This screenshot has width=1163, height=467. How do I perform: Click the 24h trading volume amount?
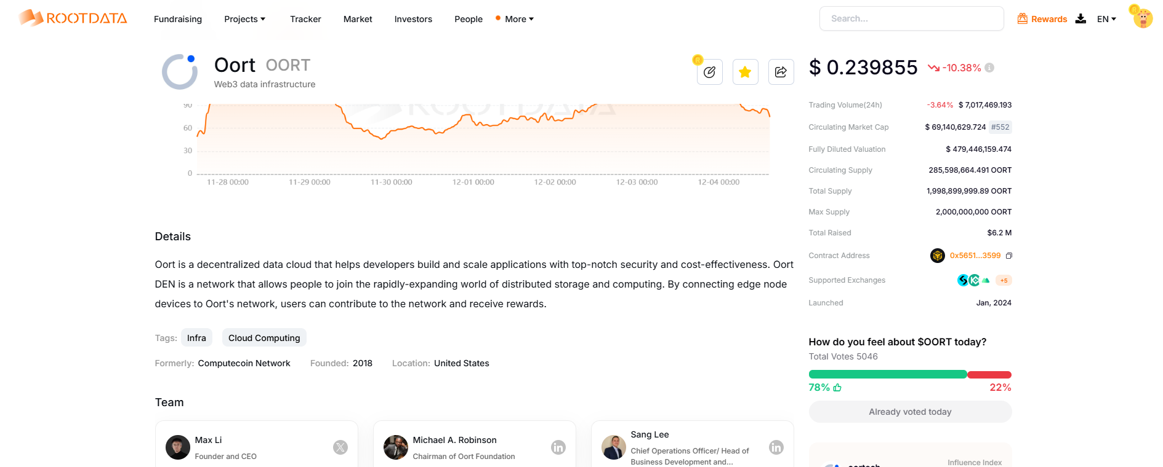(x=985, y=105)
